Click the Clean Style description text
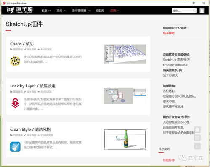The height and width of the screenshot is (167, 210). (53, 145)
